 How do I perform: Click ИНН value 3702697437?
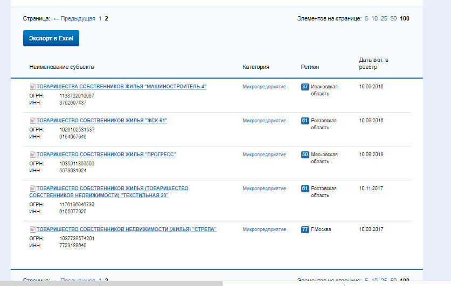click(73, 103)
